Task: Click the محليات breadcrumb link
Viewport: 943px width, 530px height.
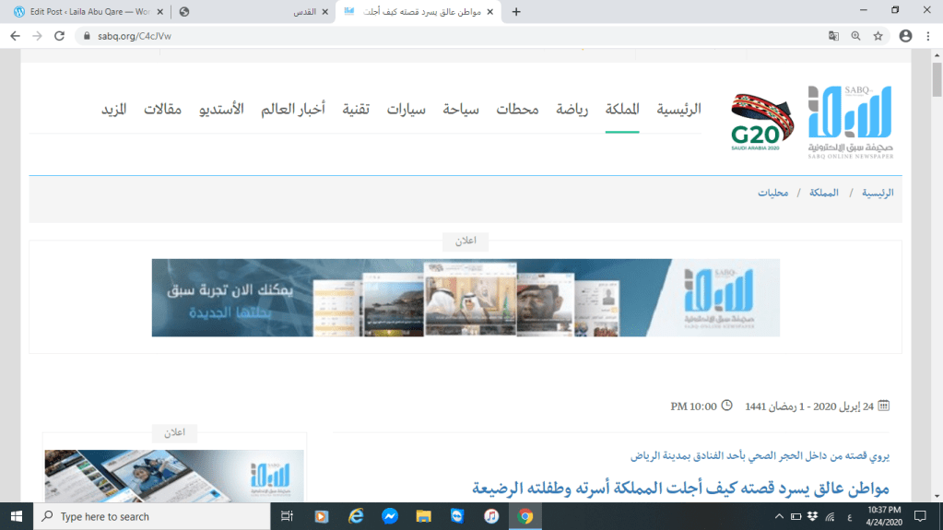Action: click(772, 194)
